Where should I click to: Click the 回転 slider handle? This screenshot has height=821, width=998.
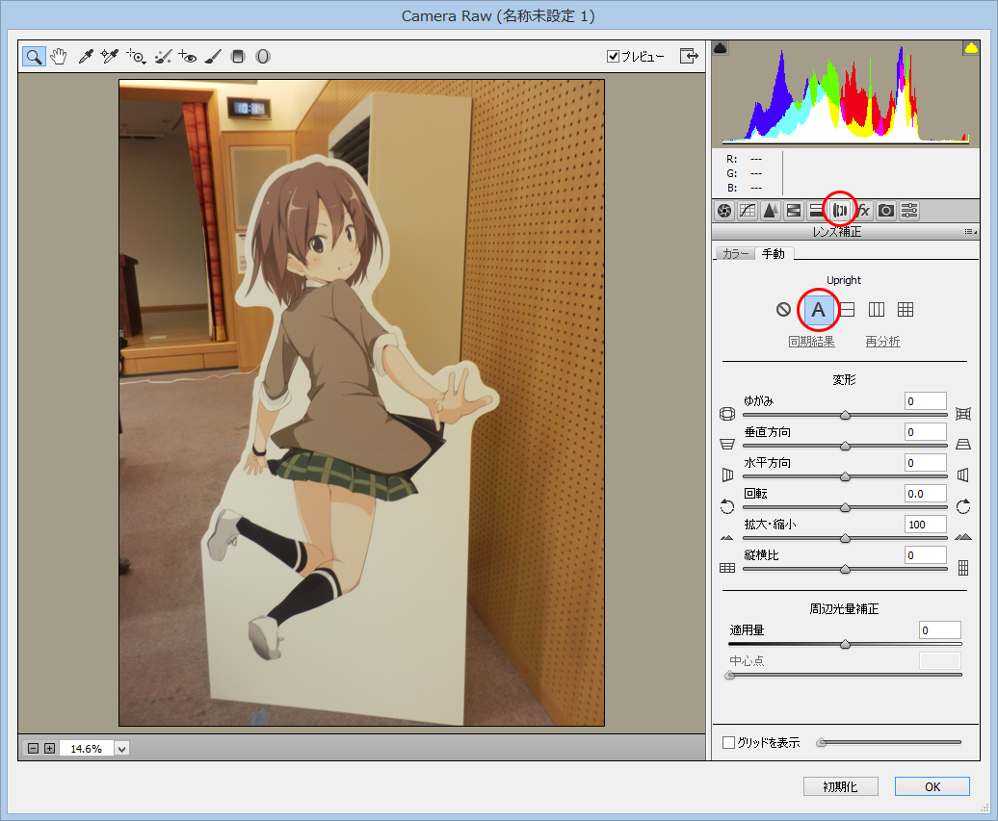point(845,507)
